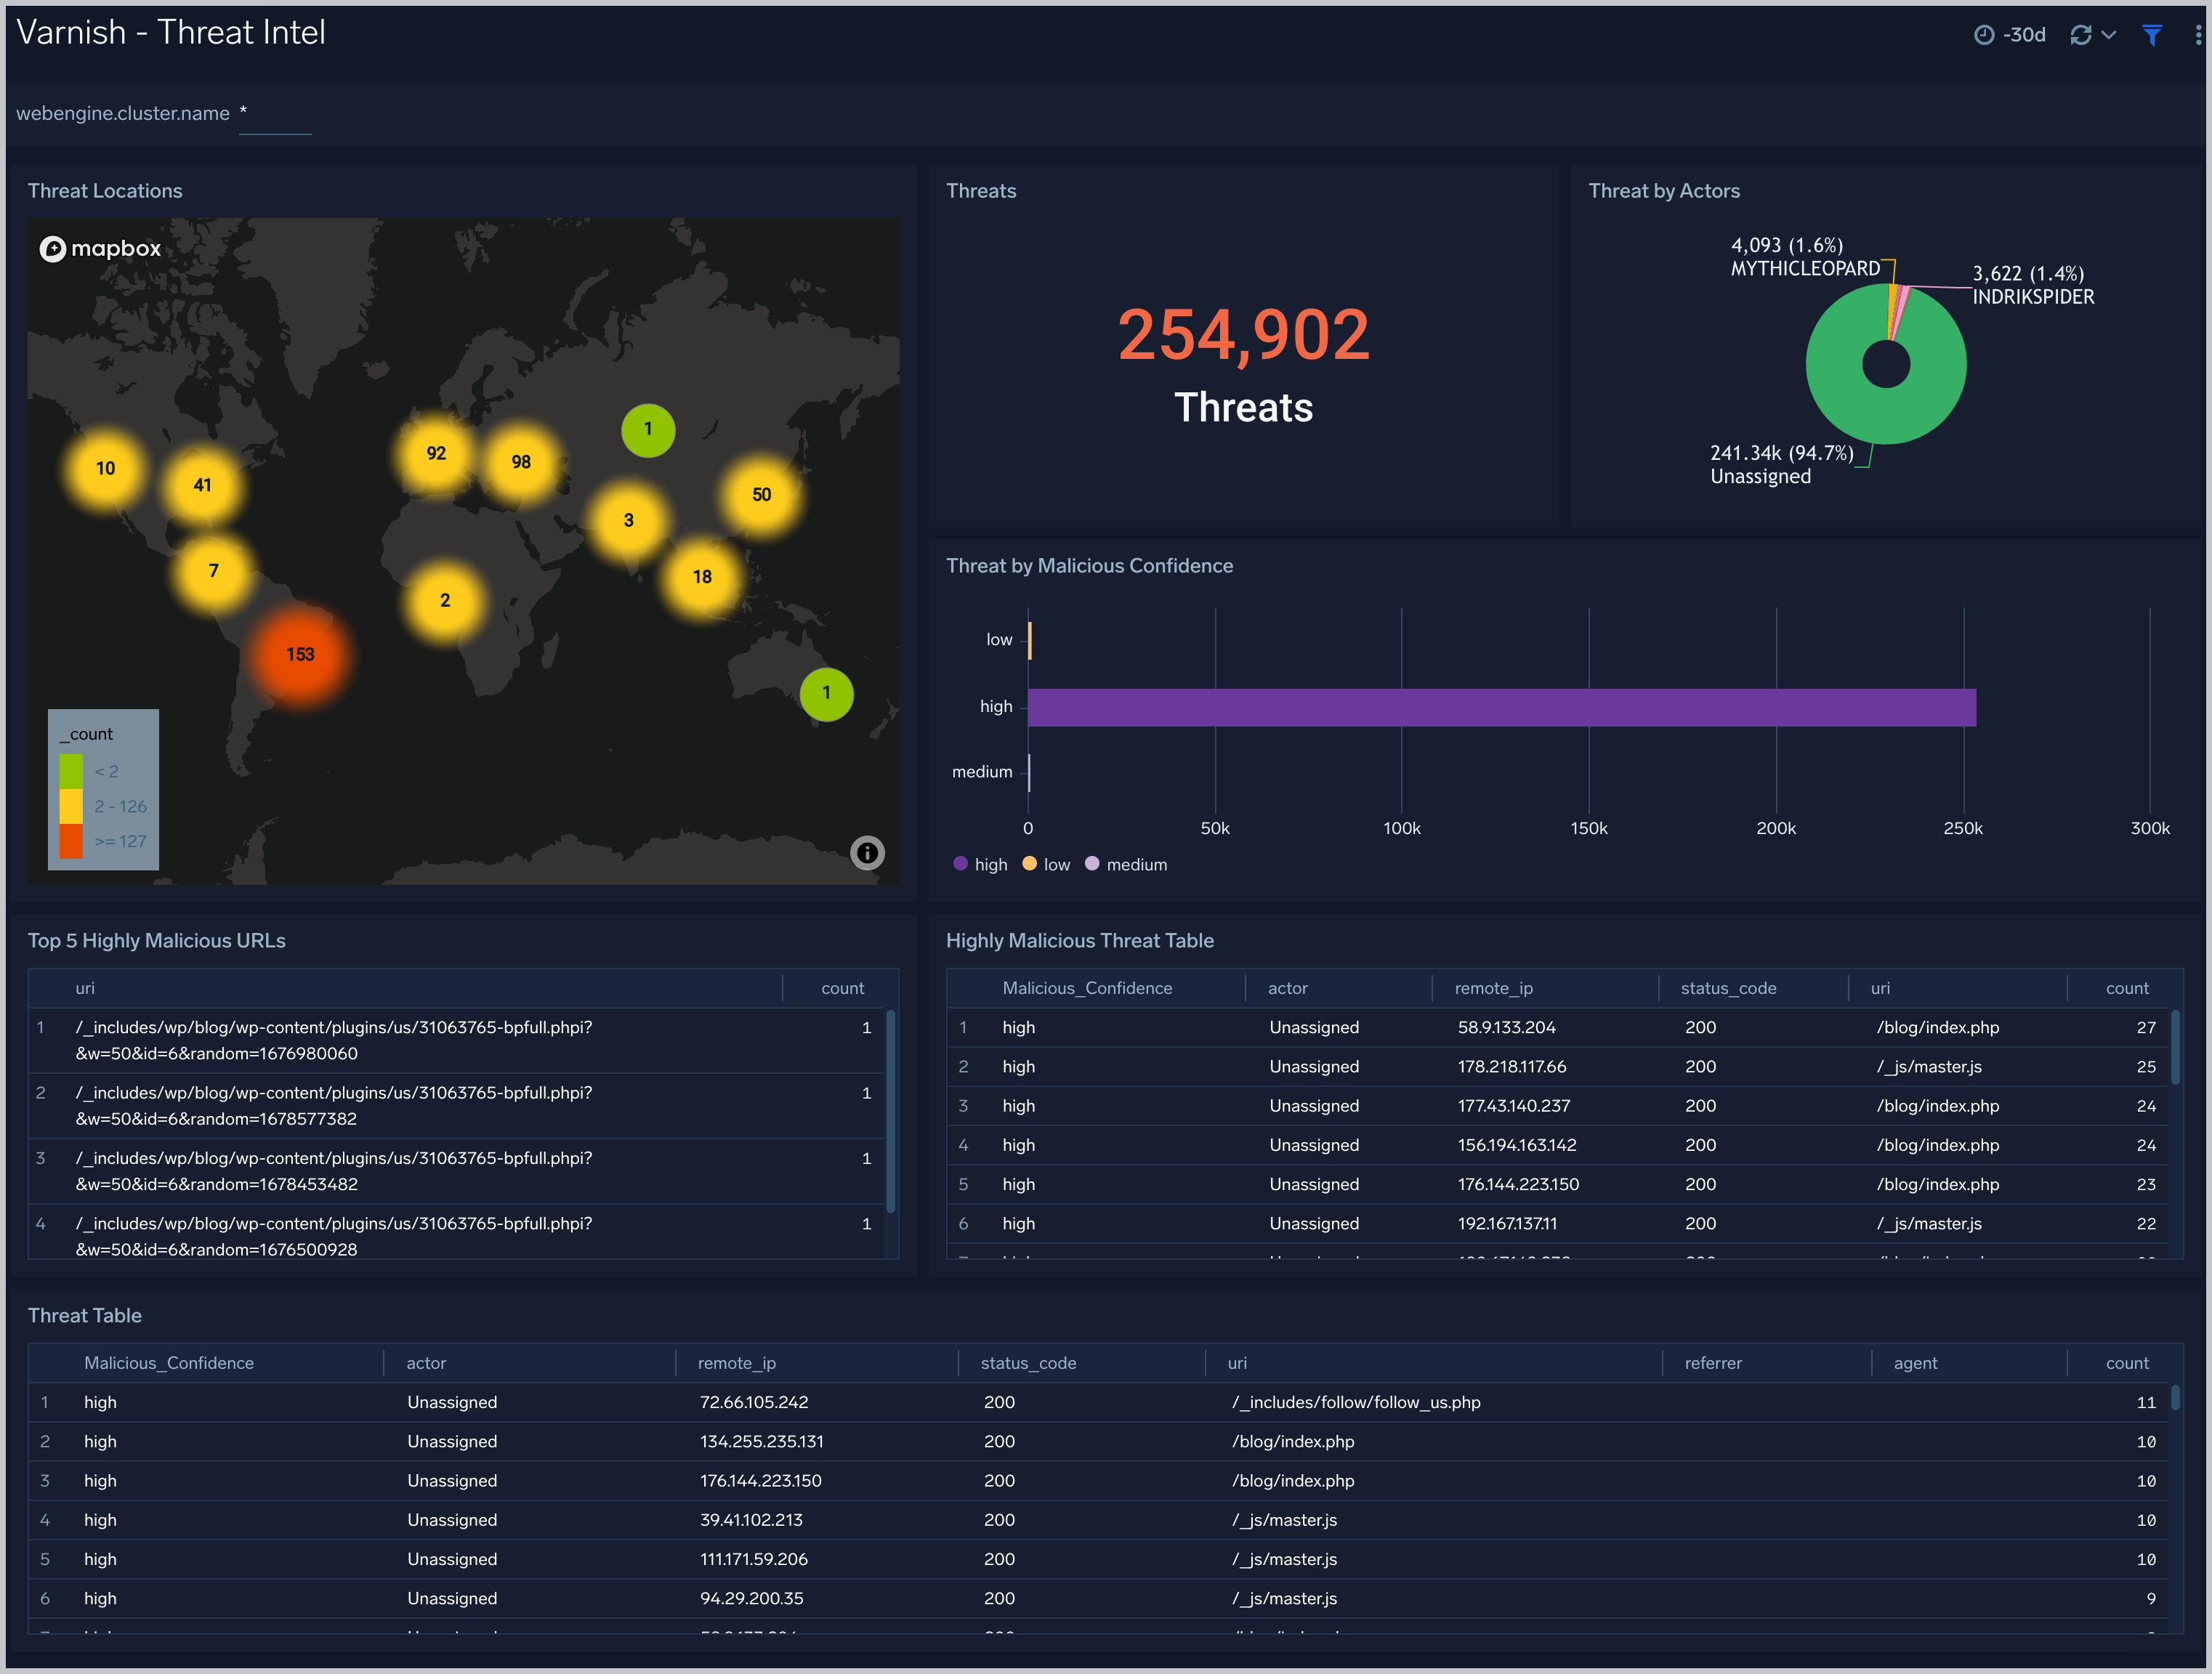
Task: Open the -30d time range picker
Action: (2009, 35)
